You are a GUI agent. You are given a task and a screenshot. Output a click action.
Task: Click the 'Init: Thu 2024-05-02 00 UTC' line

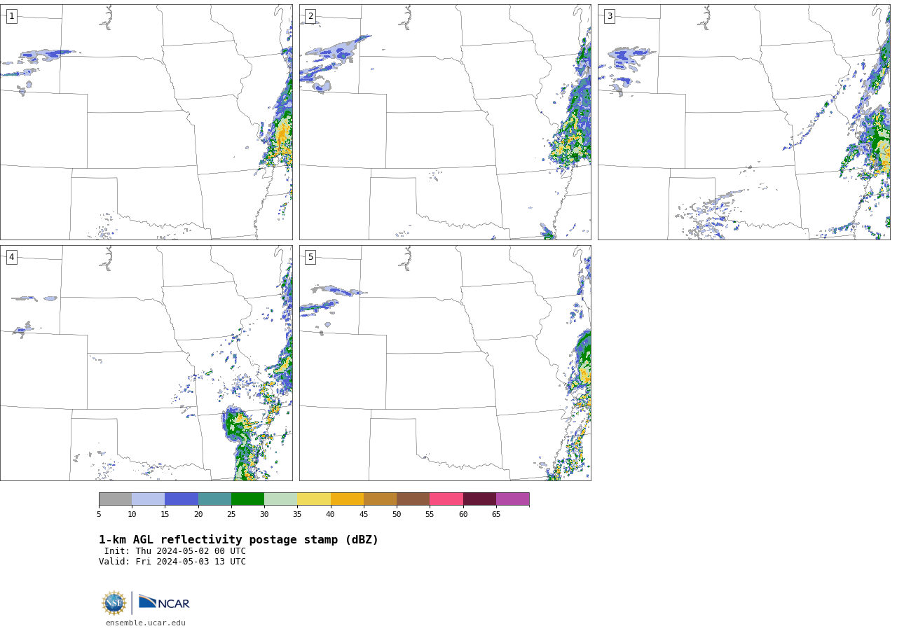[175, 551]
